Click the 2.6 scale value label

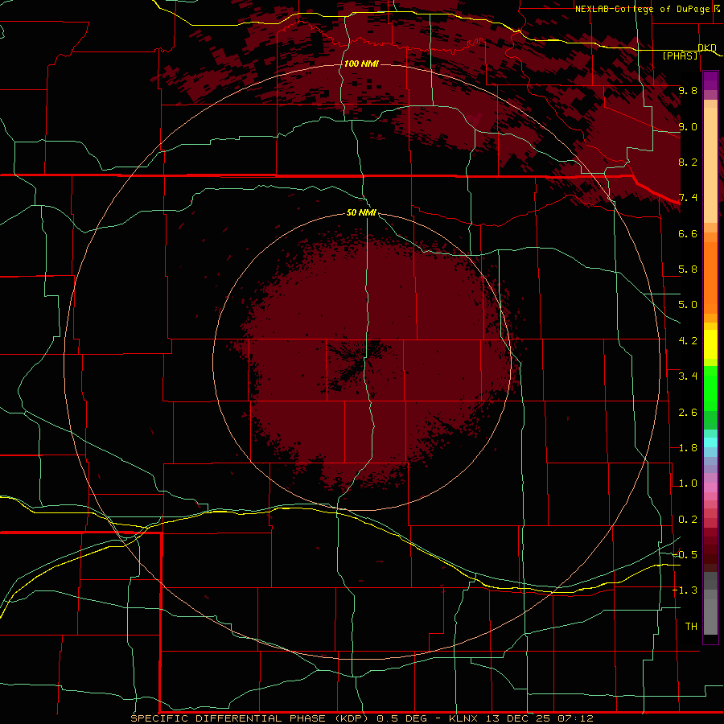(688, 413)
